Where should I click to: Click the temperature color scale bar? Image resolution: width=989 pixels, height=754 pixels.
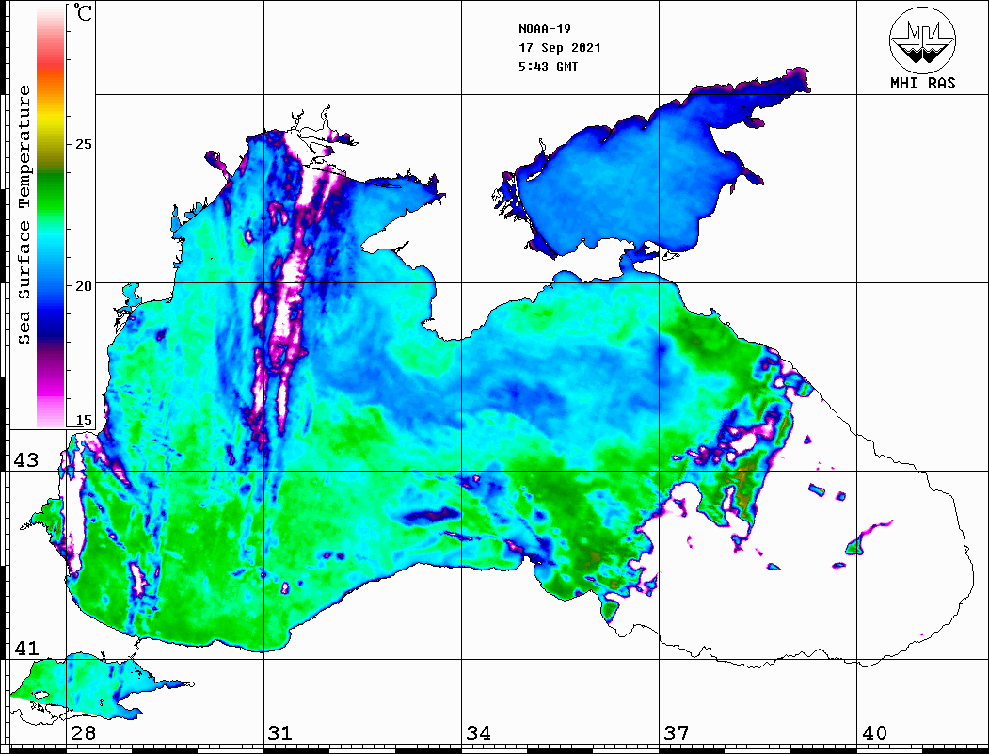[51, 217]
